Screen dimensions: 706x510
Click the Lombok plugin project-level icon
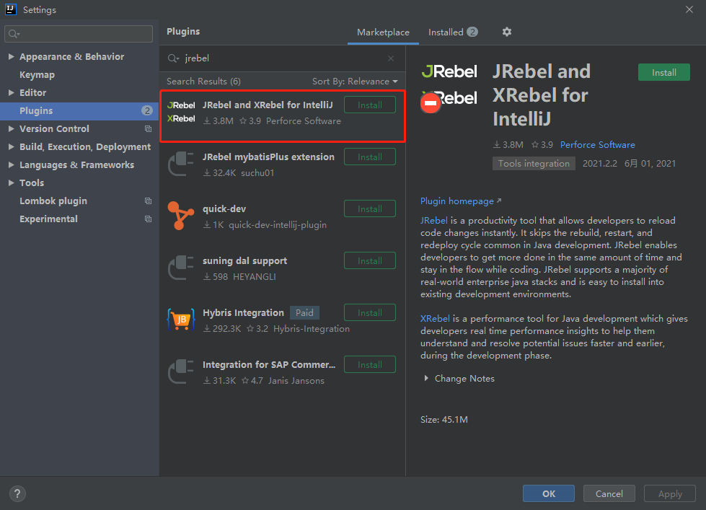148,201
